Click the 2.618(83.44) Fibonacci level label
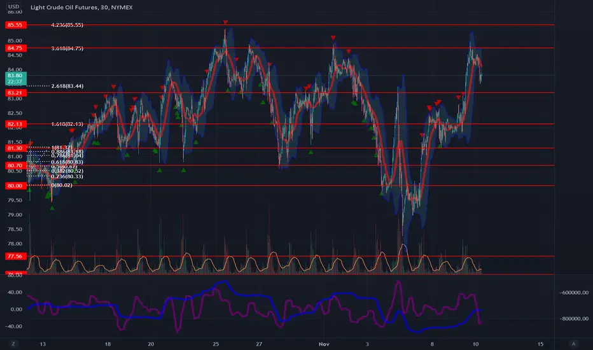The width and height of the screenshot is (593, 350). coord(67,87)
